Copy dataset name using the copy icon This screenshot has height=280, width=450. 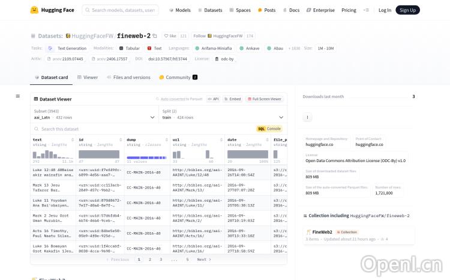click(155, 36)
